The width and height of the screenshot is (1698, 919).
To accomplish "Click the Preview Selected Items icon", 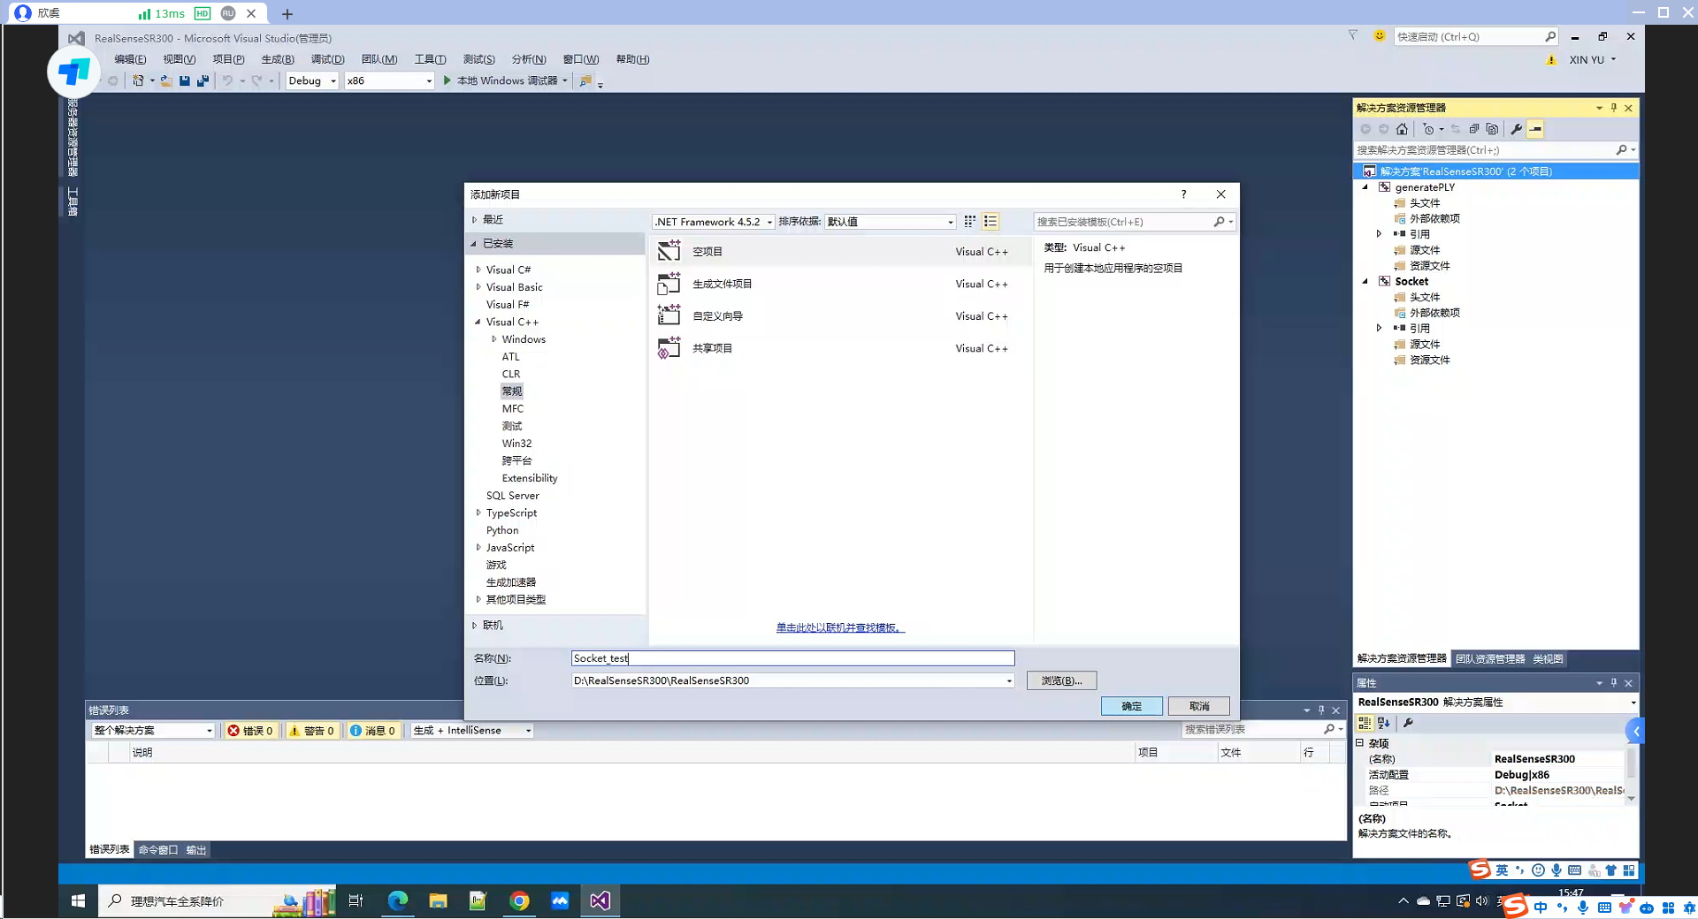I will coord(1536,129).
